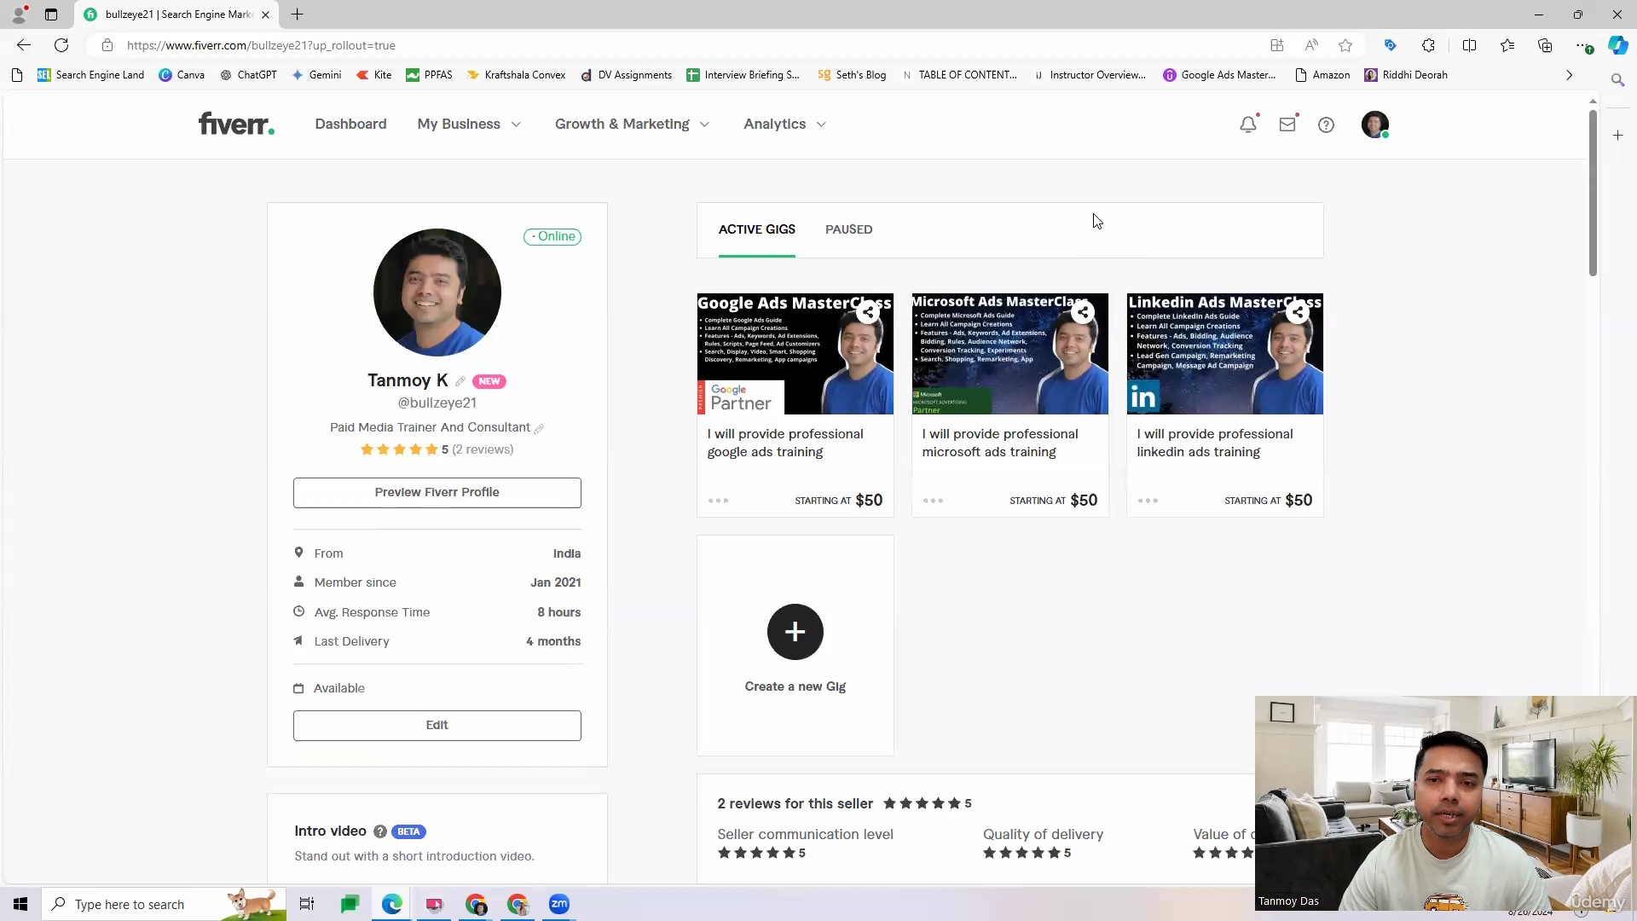Viewport: 1637px width, 921px height.
Task: Open browser split screen icon
Action: (1469, 45)
